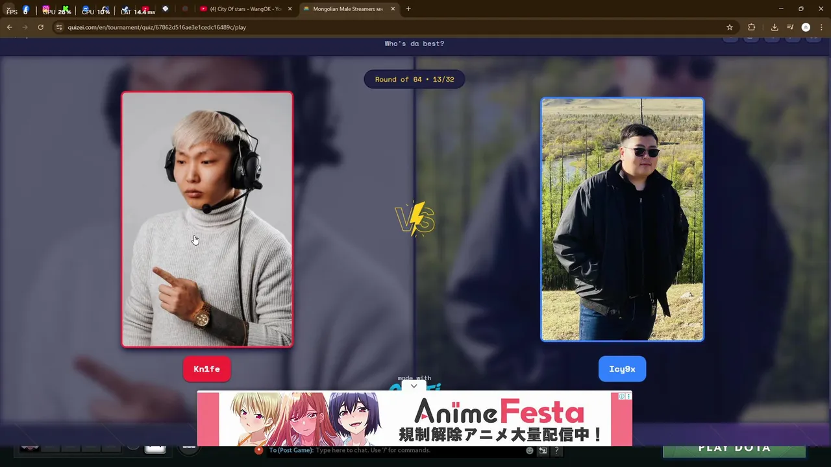Open the site information icon in address bar
Viewport: 831px width, 467px height.
(59, 27)
